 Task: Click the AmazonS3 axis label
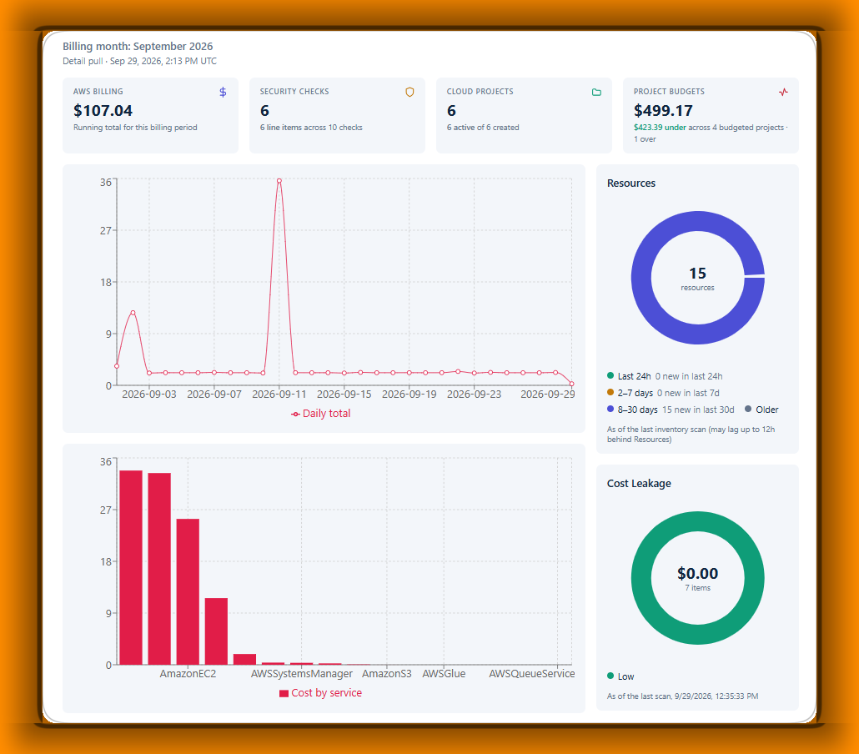[387, 673]
